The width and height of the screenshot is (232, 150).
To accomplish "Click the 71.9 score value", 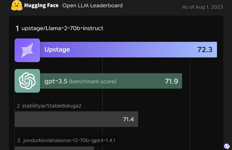I will click(x=171, y=81).
